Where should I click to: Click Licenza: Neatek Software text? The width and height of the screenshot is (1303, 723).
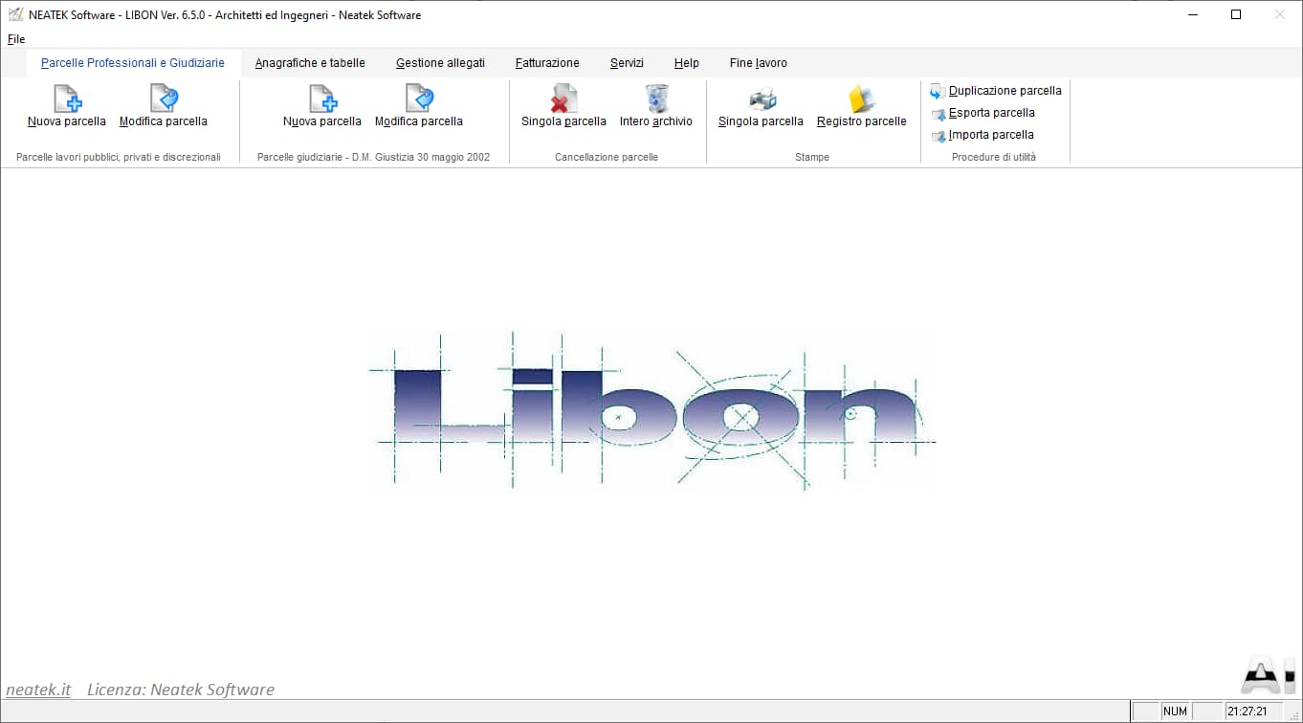pos(181,690)
